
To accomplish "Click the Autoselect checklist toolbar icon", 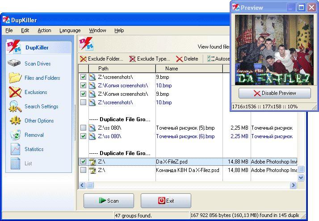I will tap(211, 59).
